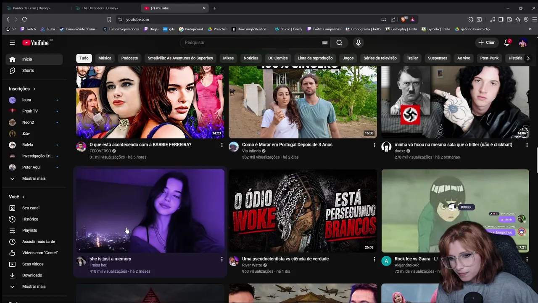This screenshot has height=303, width=538.
Task: Open Seu canal in the sidebar
Action: 34,208
